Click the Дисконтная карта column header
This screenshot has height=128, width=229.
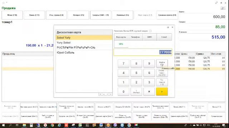click(x=84, y=32)
